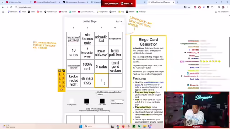Click the fill color bucket icon in yellow toolbar
The width and height of the screenshot is (230, 129).
(x=64, y=71)
